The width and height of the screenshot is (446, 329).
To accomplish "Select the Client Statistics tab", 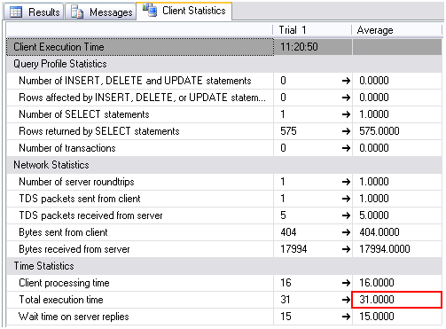I will pos(184,11).
